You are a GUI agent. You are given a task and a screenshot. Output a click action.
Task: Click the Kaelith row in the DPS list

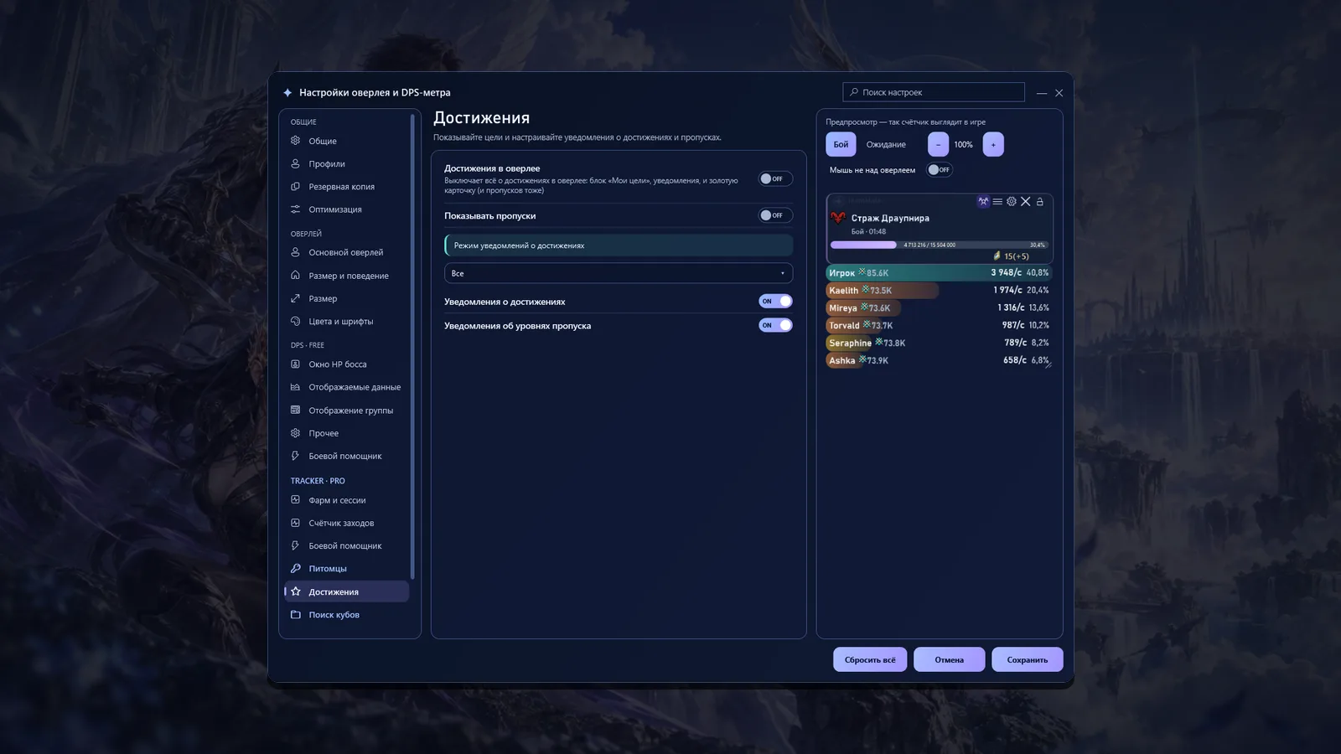click(x=939, y=290)
